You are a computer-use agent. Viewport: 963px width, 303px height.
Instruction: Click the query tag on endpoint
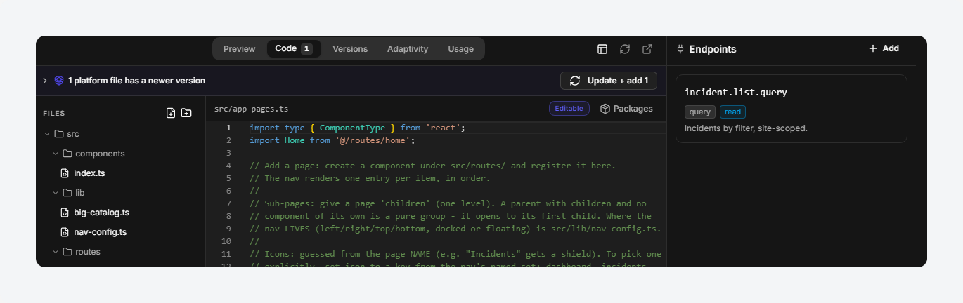pos(700,112)
